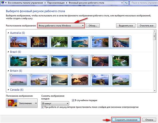Screen dimensions: 158x123
Task: Click "Сохранить изменения" to save changes
Action: pyautogui.click(x=126, y=120)
